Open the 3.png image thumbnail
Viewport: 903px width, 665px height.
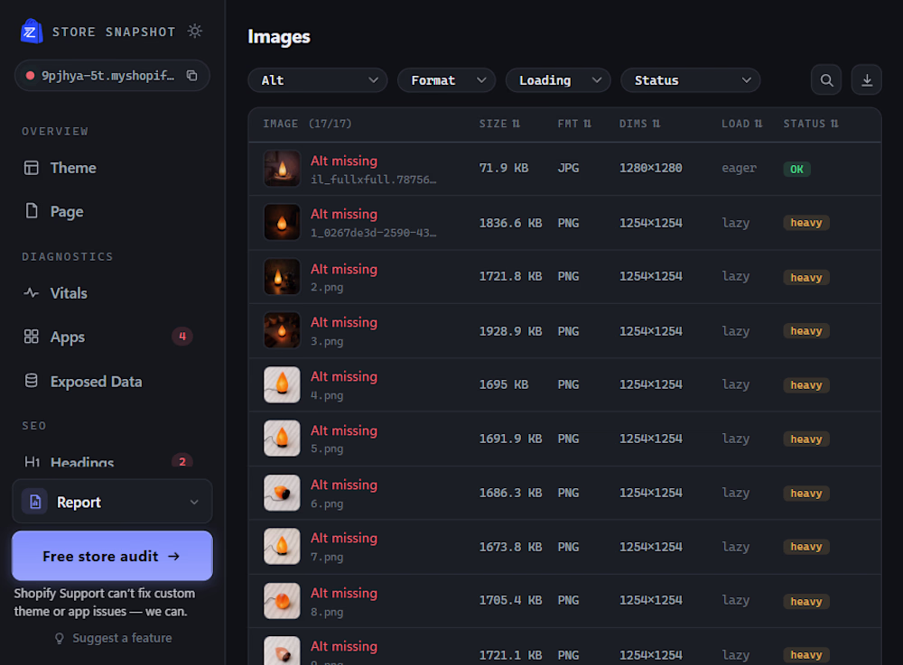[282, 330]
